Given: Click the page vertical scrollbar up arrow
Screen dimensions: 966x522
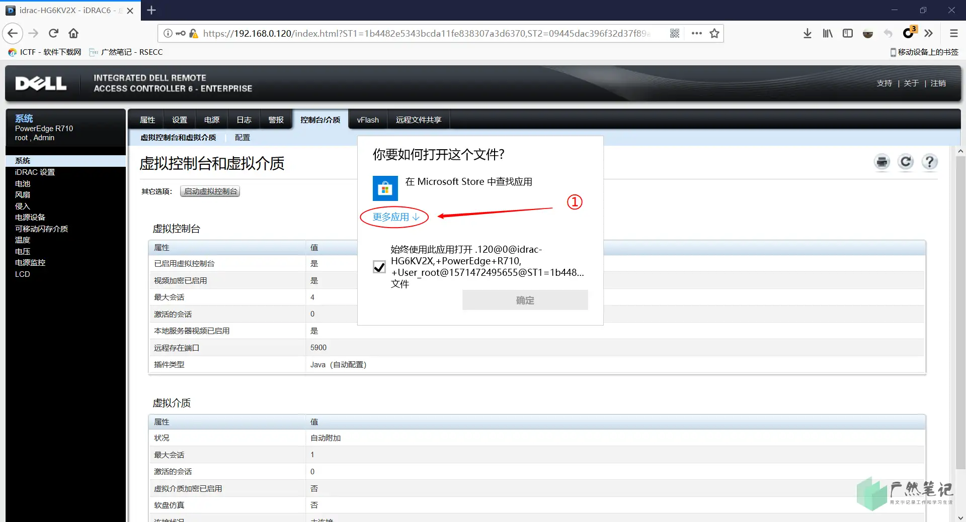Looking at the screenshot, I should point(960,151).
